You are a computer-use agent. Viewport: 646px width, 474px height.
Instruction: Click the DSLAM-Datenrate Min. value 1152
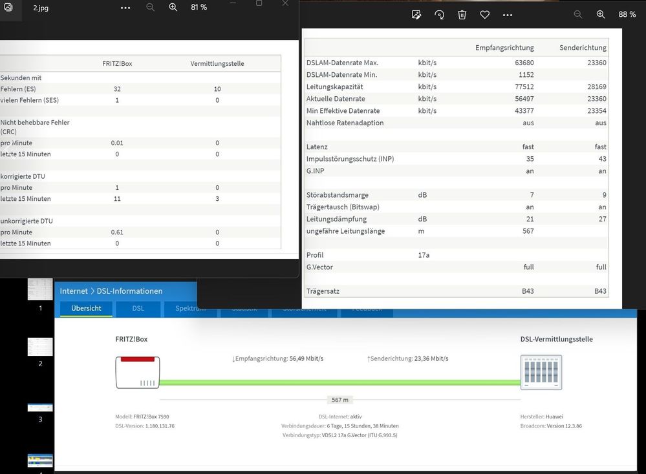526,74
